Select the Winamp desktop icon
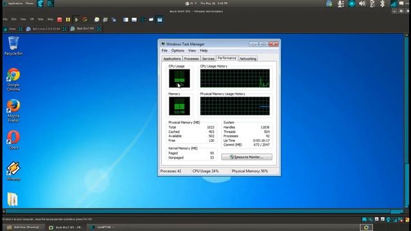Image resolution: width=411 pixels, height=231 pixels. pyautogui.click(x=13, y=171)
